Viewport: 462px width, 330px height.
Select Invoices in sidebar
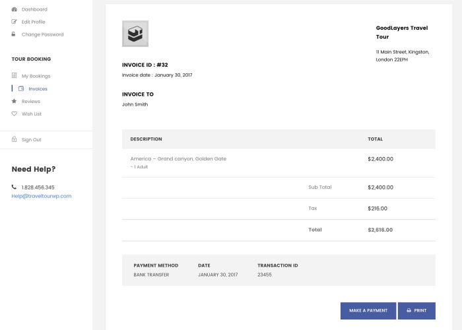tap(38, 88)
